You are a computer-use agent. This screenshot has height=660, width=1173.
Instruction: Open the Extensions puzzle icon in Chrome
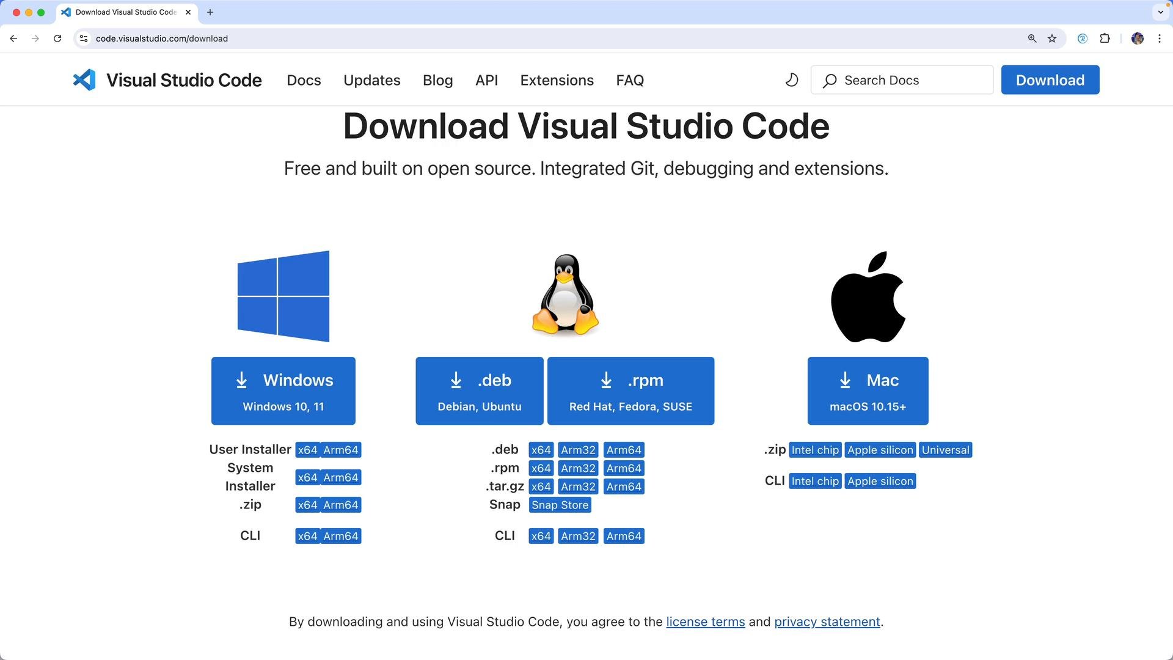1105,38
